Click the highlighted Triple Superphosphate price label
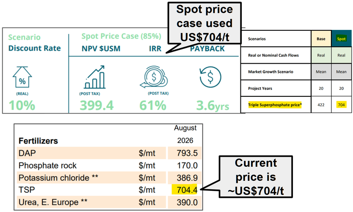 [x=275, y=105]
